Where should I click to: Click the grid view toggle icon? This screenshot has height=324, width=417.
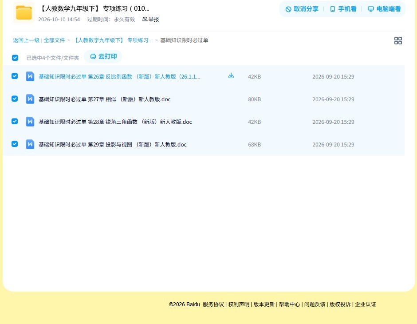398,40
